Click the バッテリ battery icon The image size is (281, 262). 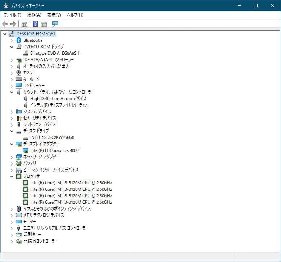(19, 163)
